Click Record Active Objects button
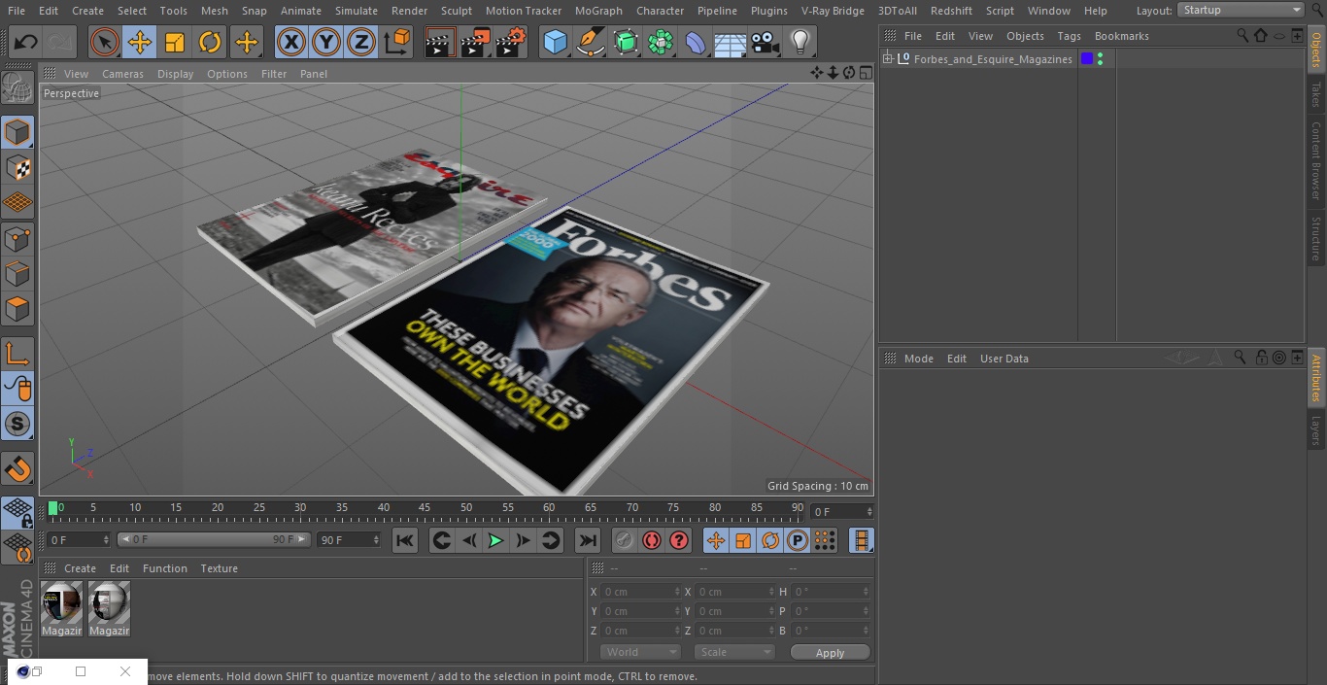Screen dimensions: 1327x685 [x=625, y=540]
